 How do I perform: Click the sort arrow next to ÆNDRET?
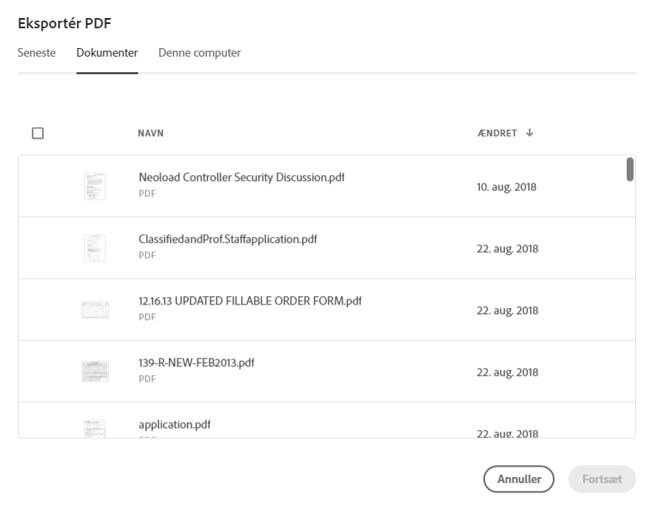(x=530, y=133)
